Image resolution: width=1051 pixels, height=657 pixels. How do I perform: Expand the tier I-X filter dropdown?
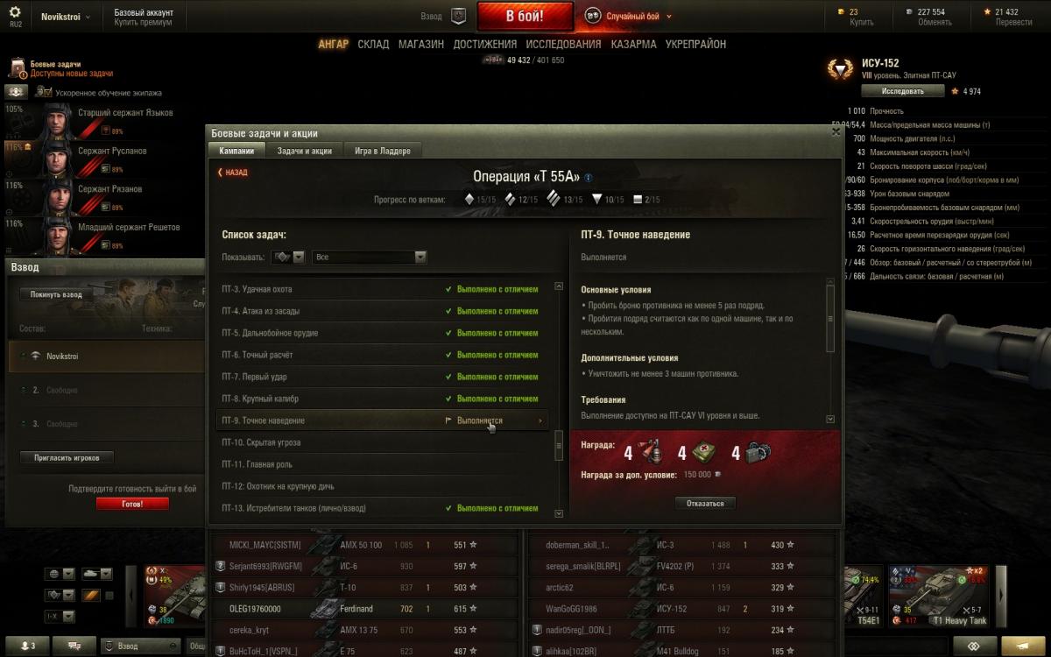pos(59,617)
